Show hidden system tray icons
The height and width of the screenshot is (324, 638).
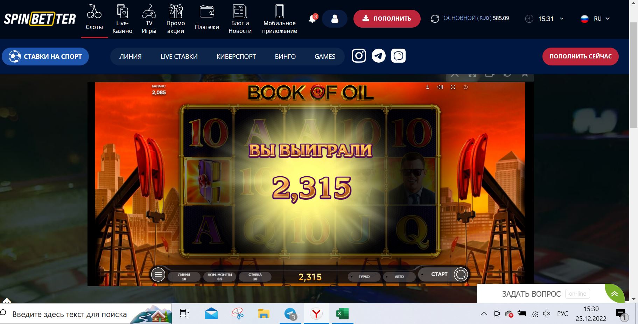click(484, 314)
